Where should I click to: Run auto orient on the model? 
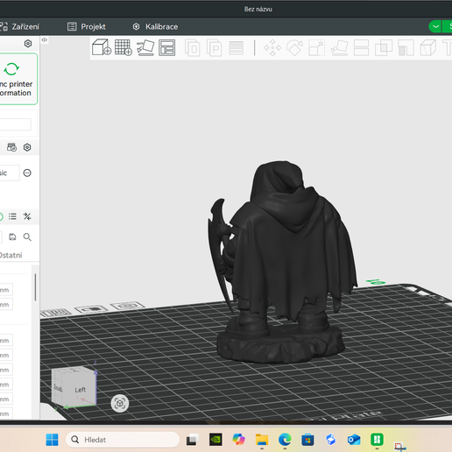tap(145, 47)
